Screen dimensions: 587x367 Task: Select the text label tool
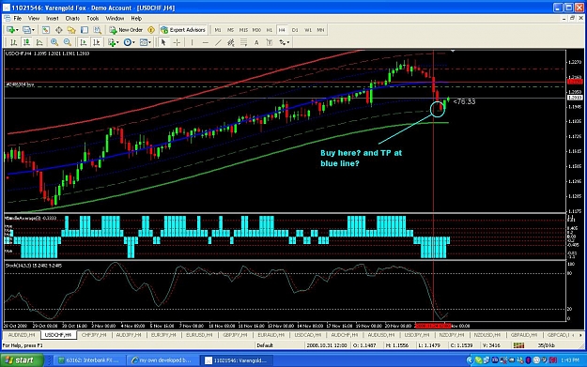point(270,42)
